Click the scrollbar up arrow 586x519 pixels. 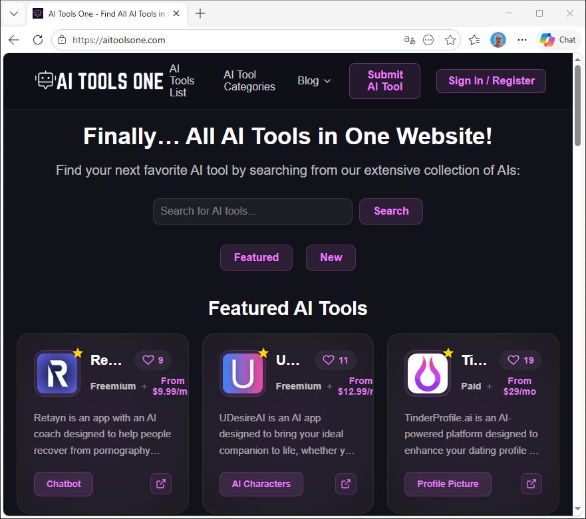click(x=578, y=59)
